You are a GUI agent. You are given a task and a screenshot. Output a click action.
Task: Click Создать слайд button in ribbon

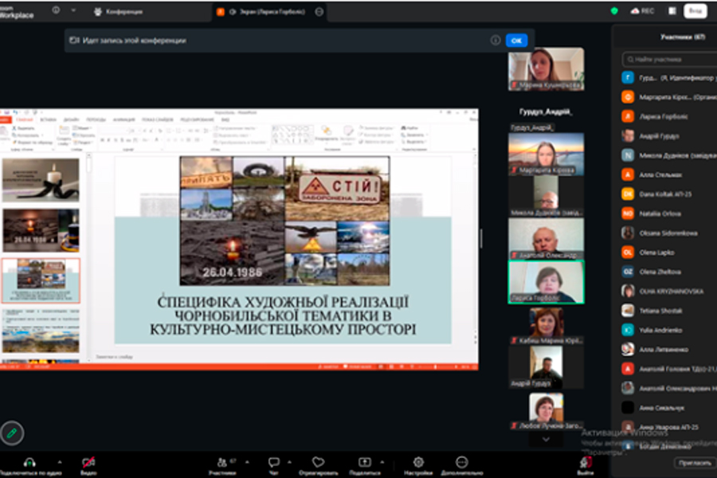pos(64,135)
